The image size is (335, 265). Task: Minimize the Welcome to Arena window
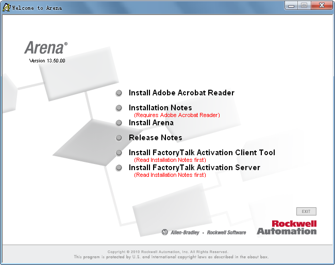(x=291, y=6)
